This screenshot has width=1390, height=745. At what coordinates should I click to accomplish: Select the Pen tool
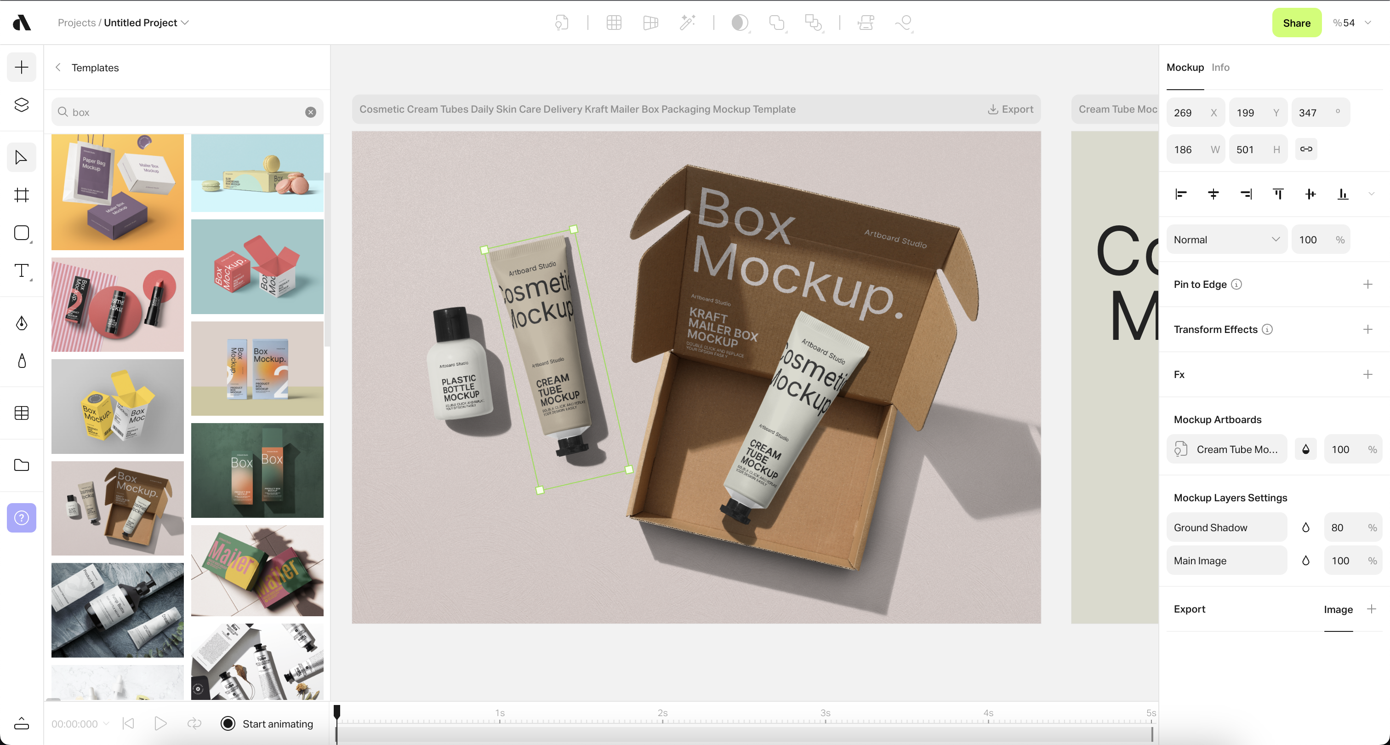(x=21, y=323)
